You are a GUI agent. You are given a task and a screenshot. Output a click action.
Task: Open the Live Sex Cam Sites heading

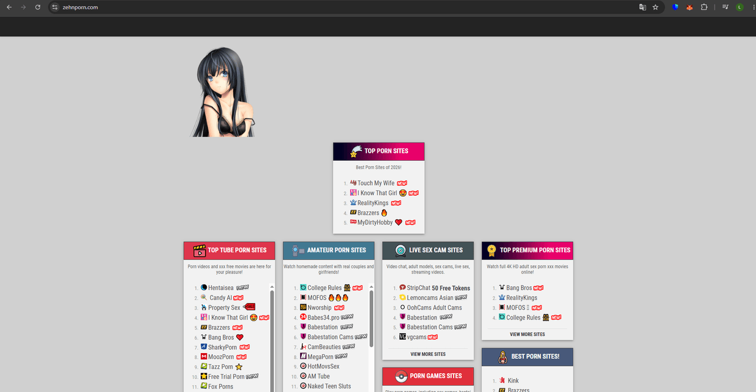(x=436, y=250)
